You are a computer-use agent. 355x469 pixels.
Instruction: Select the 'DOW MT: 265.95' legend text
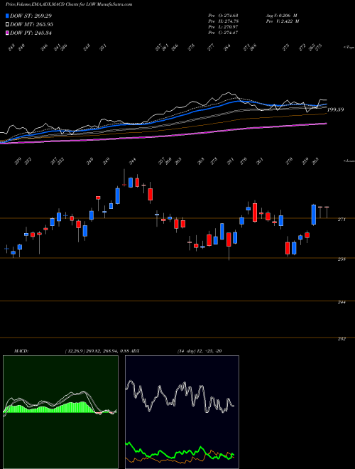31,24
